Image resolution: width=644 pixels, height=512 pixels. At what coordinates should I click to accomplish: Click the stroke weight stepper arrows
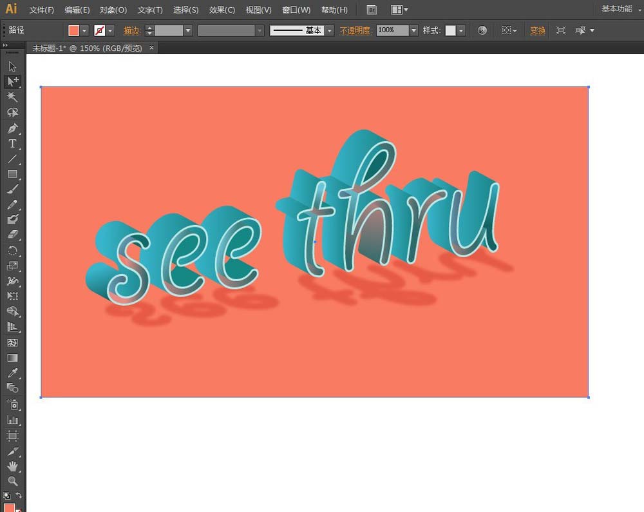pyautogui.click(x=149, y=30)
